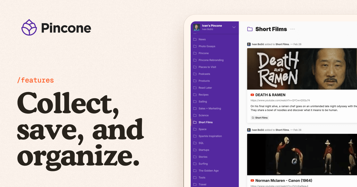Click the Podcasts folder icon
This screenshot has height=187, width=357.
point(195,74)
